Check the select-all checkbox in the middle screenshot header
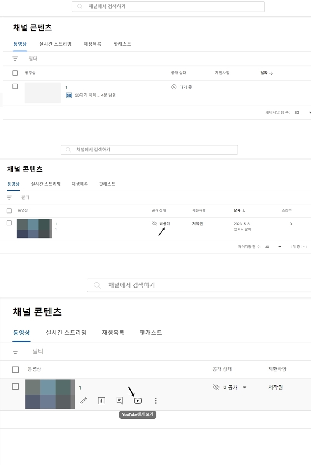311x465 pixels. [9, 211]
